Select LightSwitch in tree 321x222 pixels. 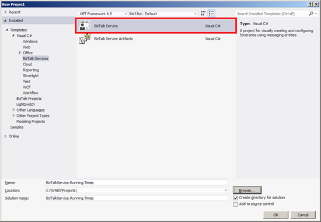pyautogui.click(x=26, y=104)
